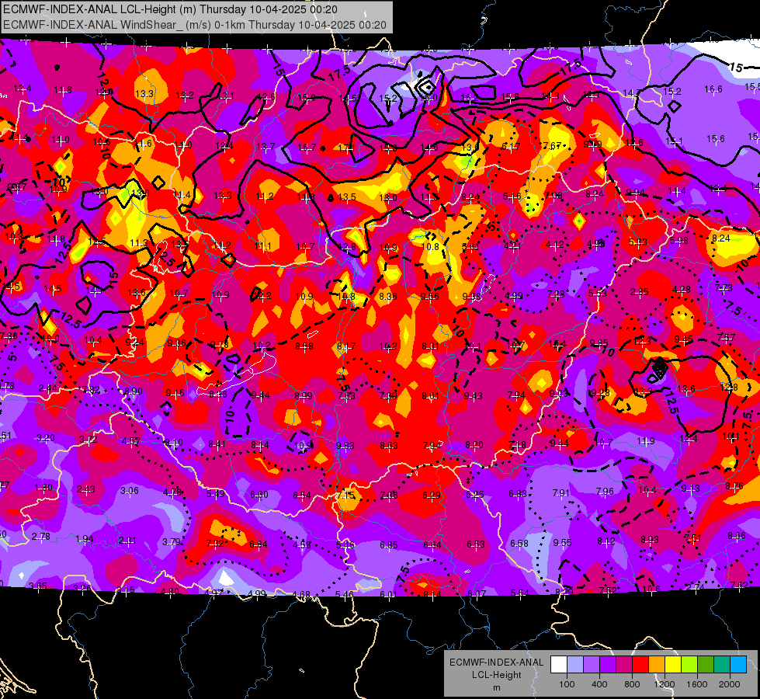Image resolution: width=760 pixels, height=699 pixels.
Task: Click the grid value 6.25
Action: [x=475, y=494]
